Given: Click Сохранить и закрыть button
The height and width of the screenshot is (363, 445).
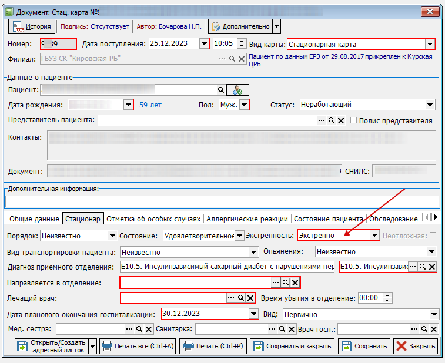Looking at the screenshot, I should pyautogui.click(x=292, y=347).
